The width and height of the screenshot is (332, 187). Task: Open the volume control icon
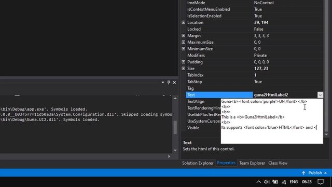(267, 182)
